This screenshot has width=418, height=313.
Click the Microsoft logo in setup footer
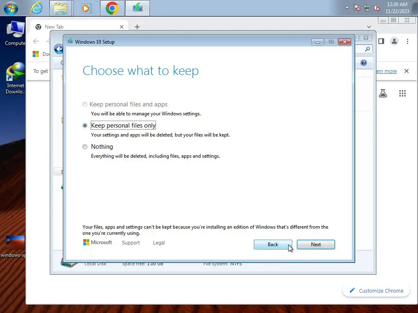point(98,242)
